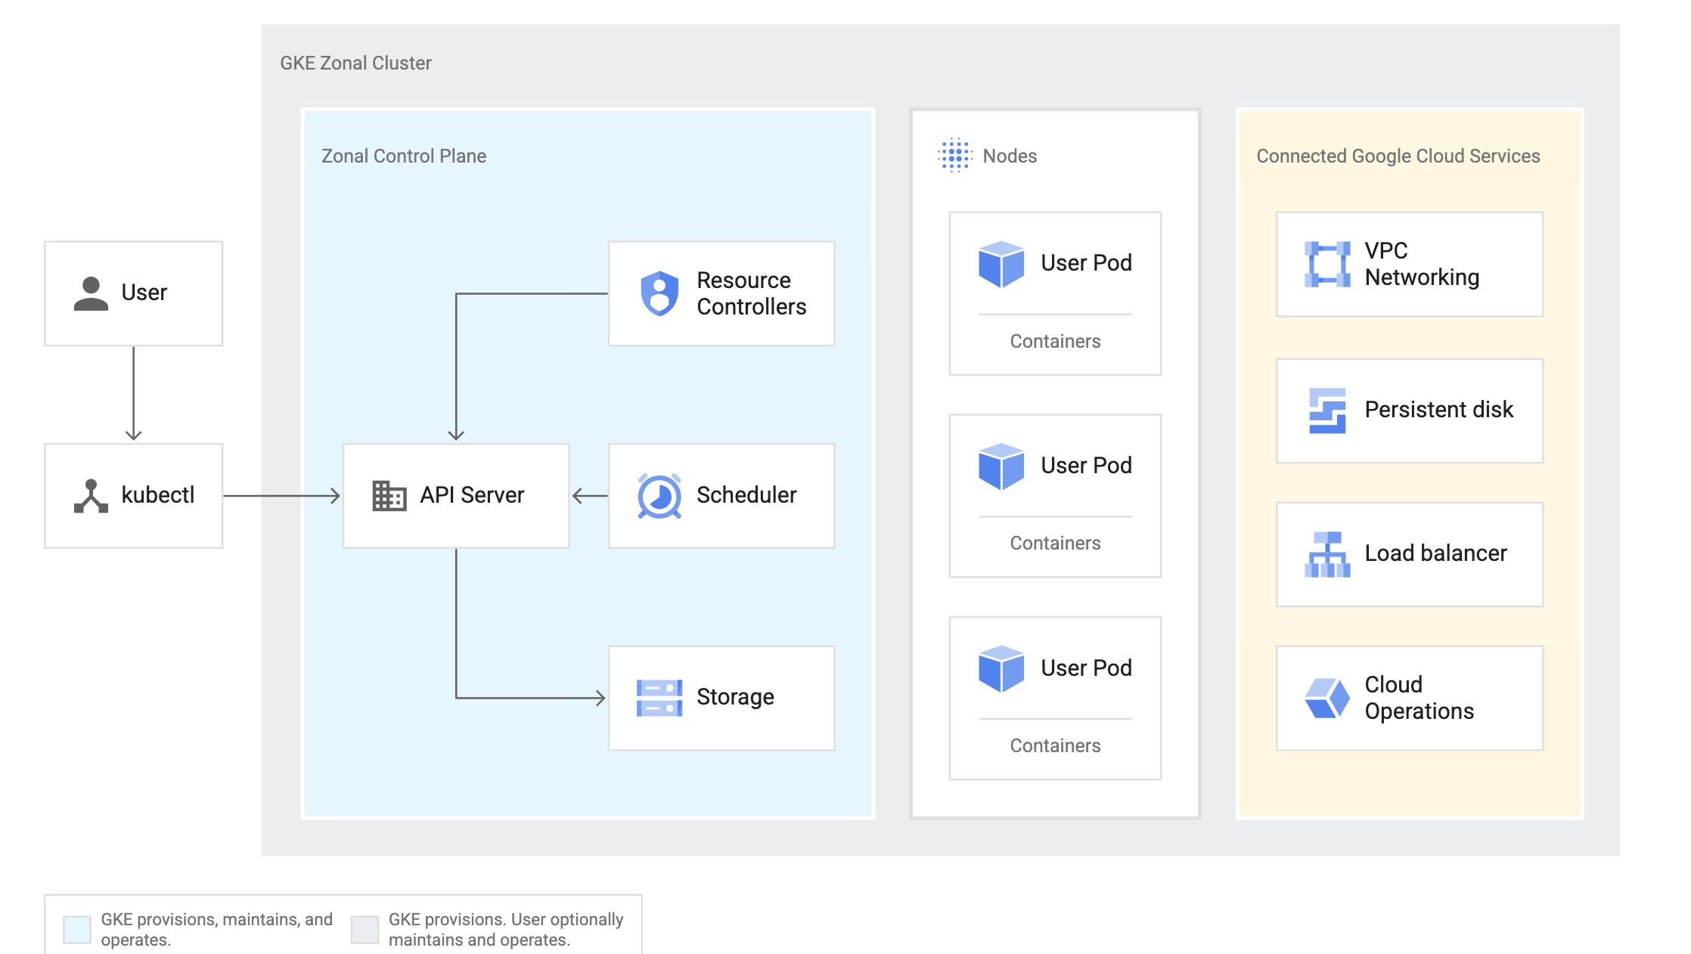Click the "Cloud Operations" label
This screenshot has width=1691, height=954.
(1419, 698)
